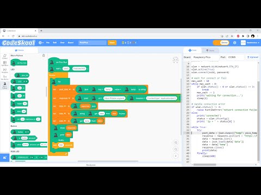Open the user account dropdown
Image resolution: width=261 pixels, height=195 pixels.
253,43
